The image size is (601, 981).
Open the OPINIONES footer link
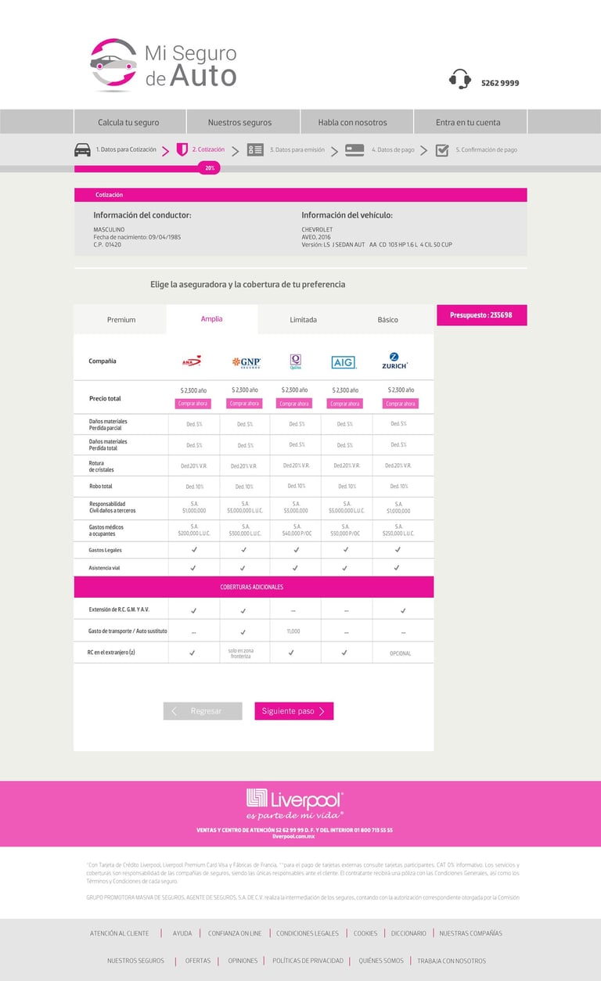[243, 961]
